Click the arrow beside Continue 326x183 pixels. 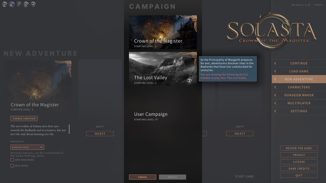tap(275, 63)
